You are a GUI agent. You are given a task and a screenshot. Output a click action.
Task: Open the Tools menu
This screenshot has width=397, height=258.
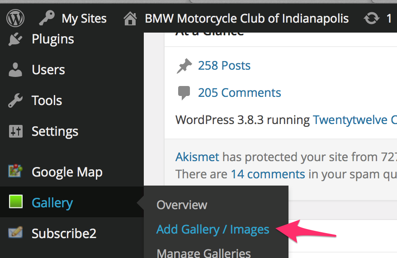click(47, 100)
